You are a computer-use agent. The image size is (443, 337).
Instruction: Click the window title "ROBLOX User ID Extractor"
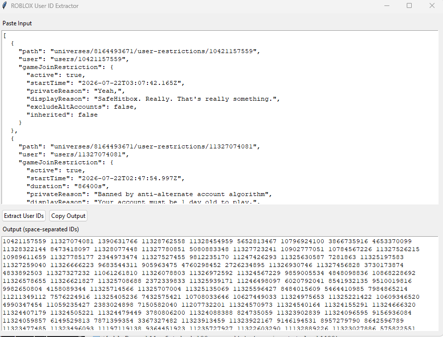(45, 5)
